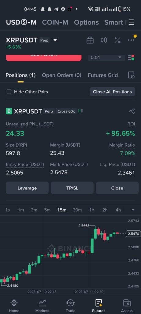This screenshot has width=141, height=314.
Task: Expand the XRPUSDT pair selector arrow
Action: click(55, 40)
